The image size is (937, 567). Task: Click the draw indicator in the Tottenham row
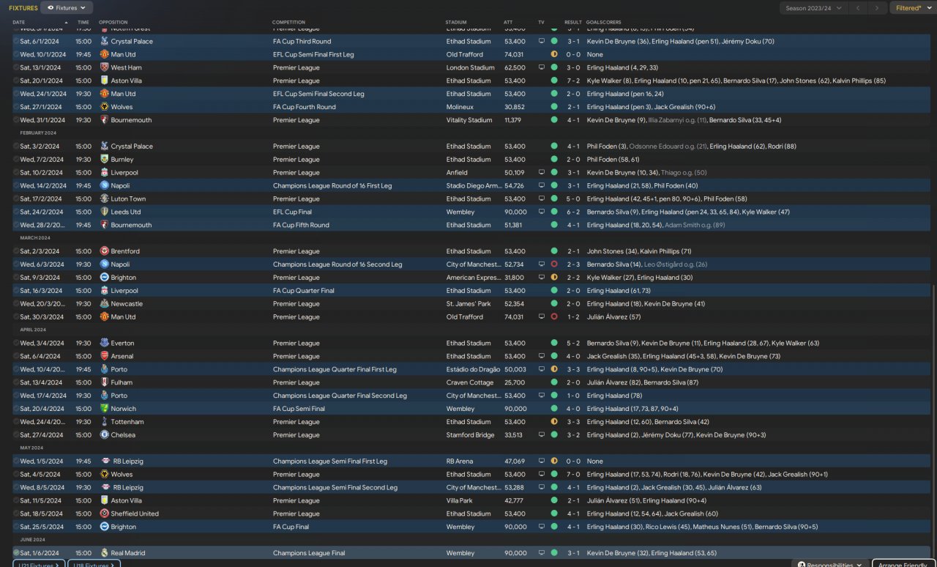(554, 422)
